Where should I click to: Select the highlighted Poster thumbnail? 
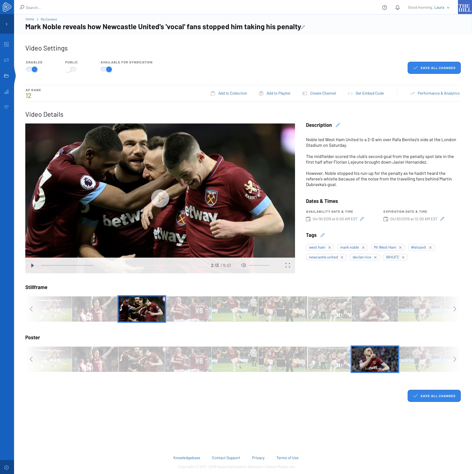pos(375,359)
